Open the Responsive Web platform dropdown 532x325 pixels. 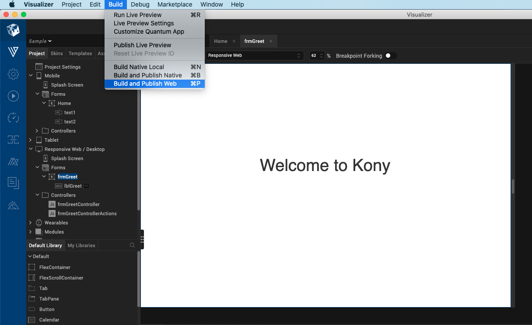(255, 56)
